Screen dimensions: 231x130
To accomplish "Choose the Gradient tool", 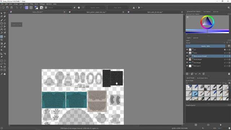I will point(1,44).
